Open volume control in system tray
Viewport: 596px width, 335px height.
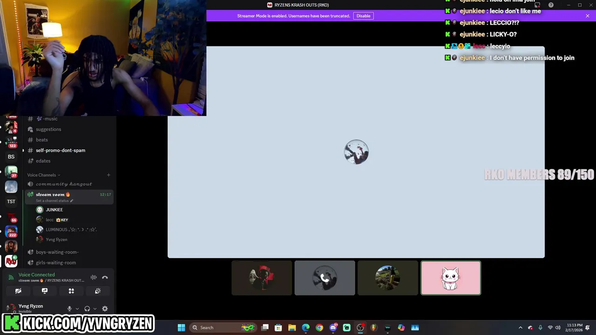pos(558,328)
